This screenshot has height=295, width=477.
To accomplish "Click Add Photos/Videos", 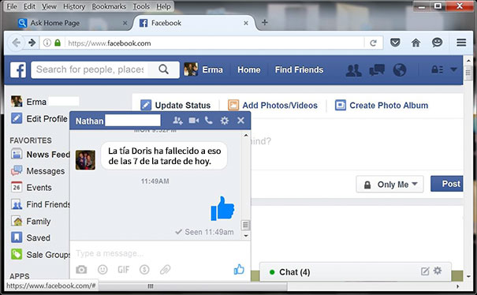I will click(273, 106).
